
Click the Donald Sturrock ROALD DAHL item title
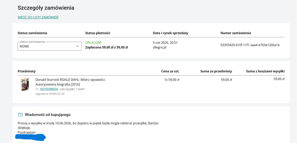tap(70, 82)
